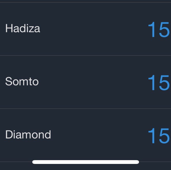Tap the name Hadiza
Image resolution: width=171 pixels, height=170 pixels.
point(23,28)
